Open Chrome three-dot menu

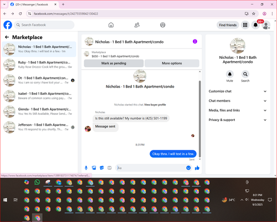coord(272,13)
